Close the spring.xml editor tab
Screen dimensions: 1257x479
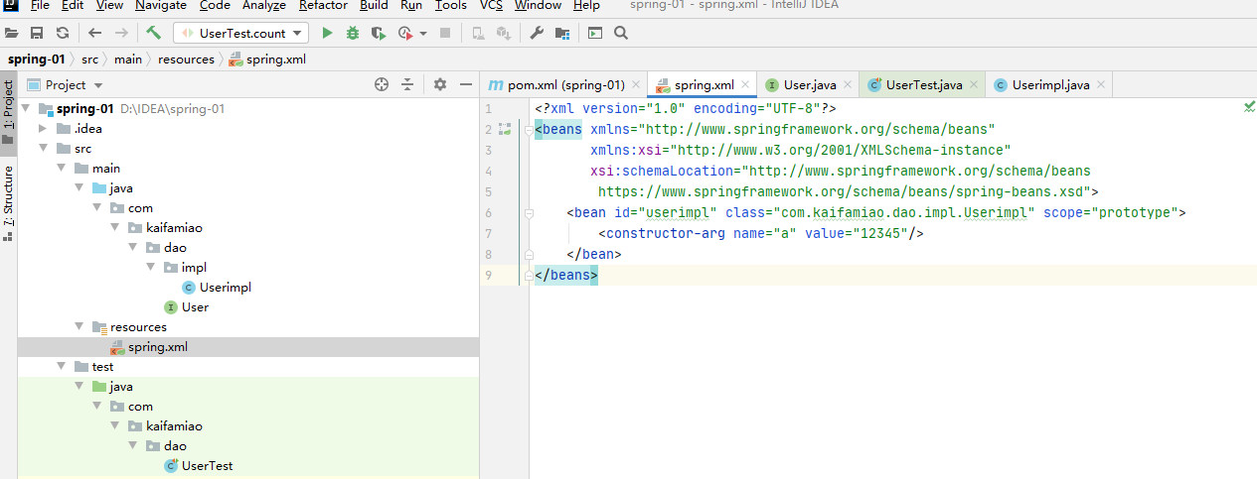click(x=744, y=85)
